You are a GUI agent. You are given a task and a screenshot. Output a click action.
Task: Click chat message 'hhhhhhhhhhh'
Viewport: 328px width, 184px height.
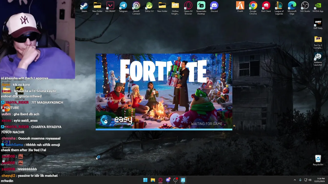point(27,169)
